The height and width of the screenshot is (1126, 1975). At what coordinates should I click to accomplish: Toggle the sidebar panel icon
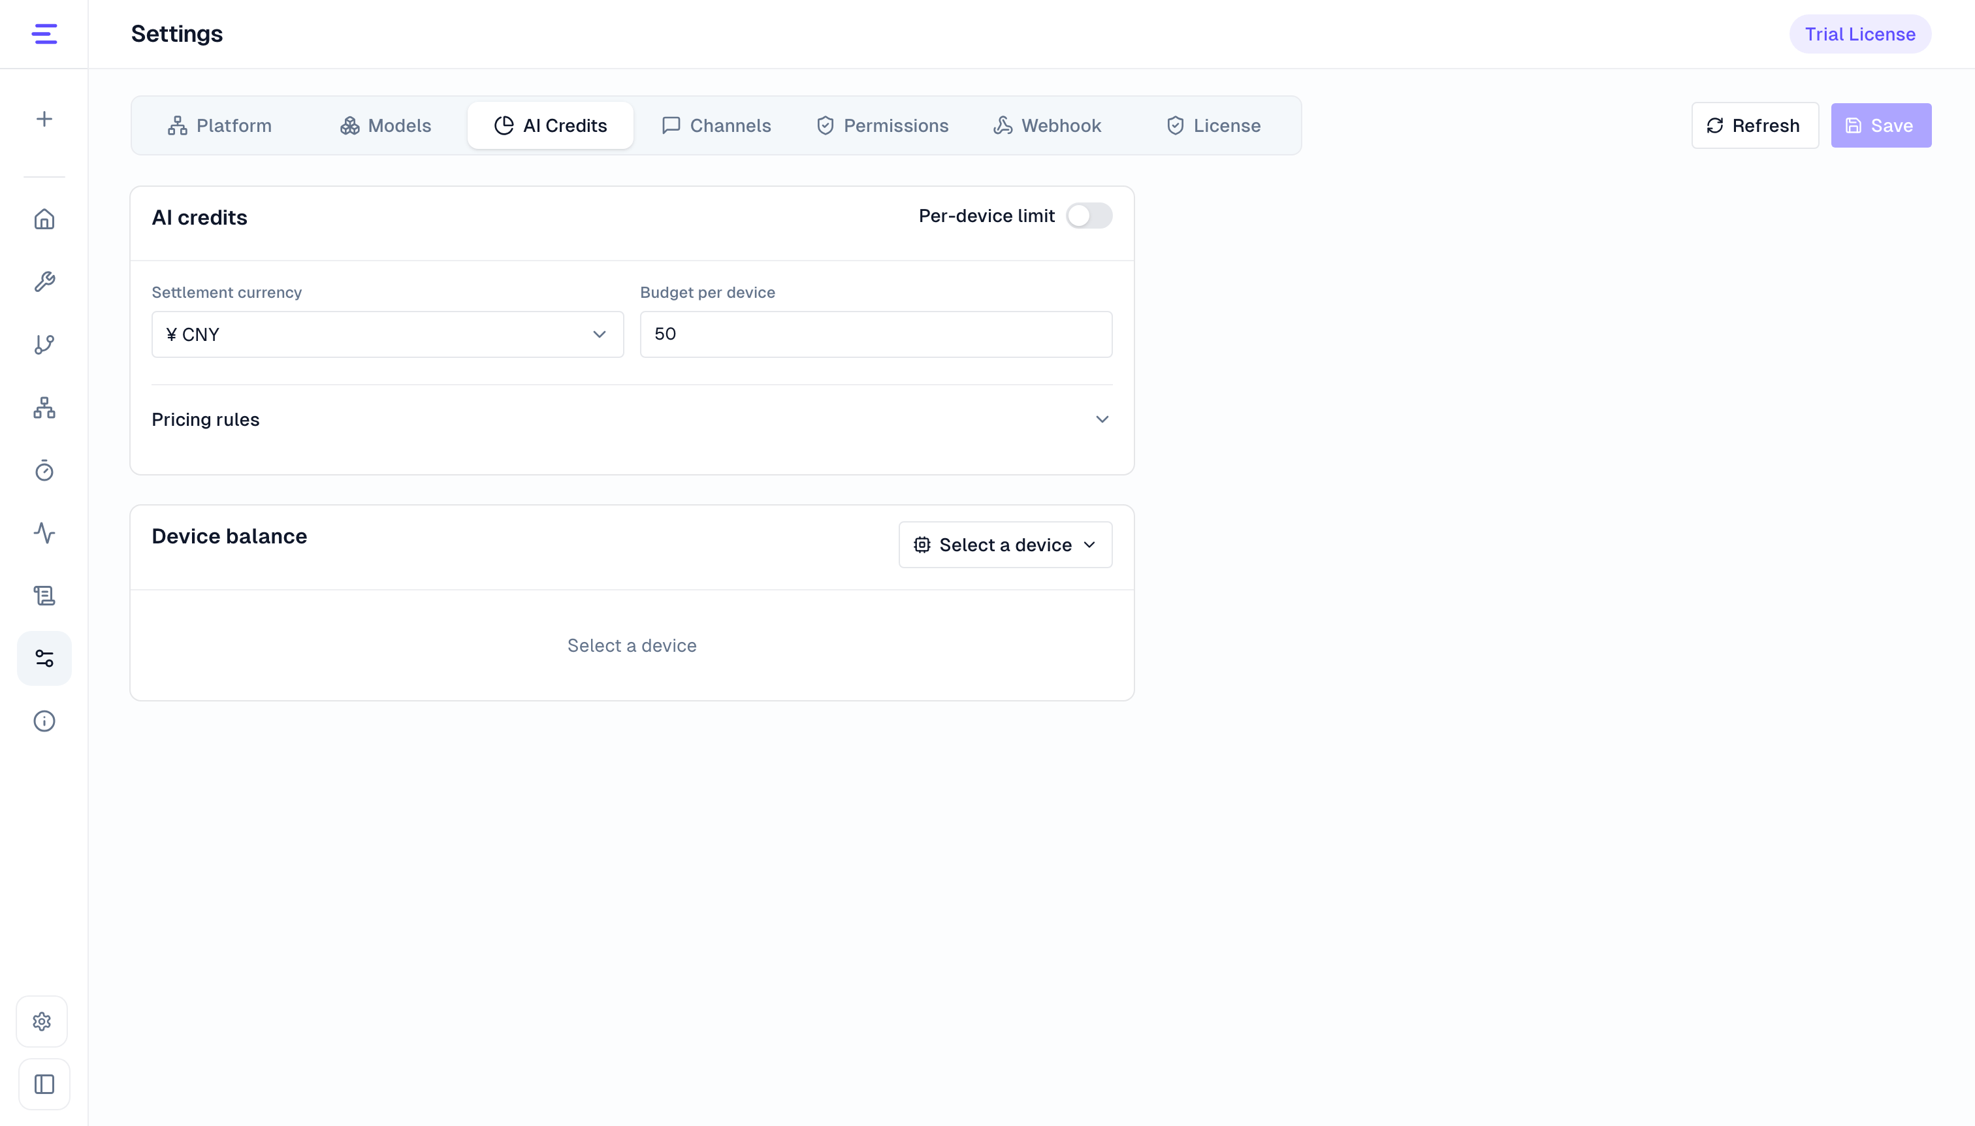(44, 1084)
